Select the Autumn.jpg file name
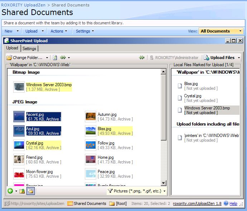The width and height of the screenshot is (247, 211). [107, 114]
